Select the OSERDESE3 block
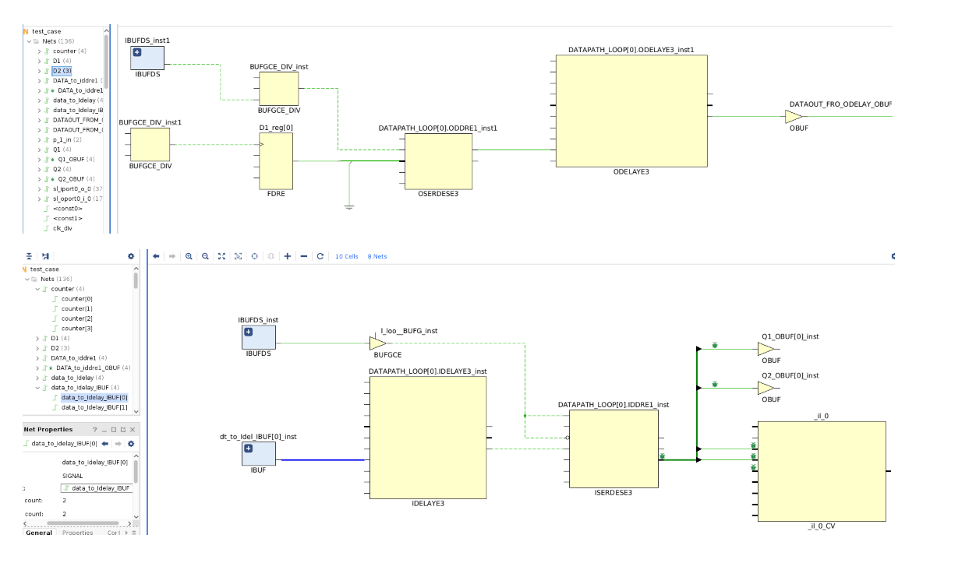 tap(438, 160)
